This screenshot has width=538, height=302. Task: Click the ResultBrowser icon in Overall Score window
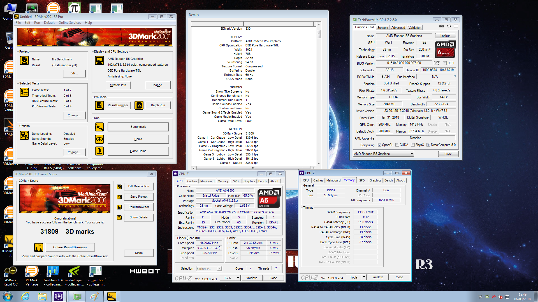(x=119, y=207)
